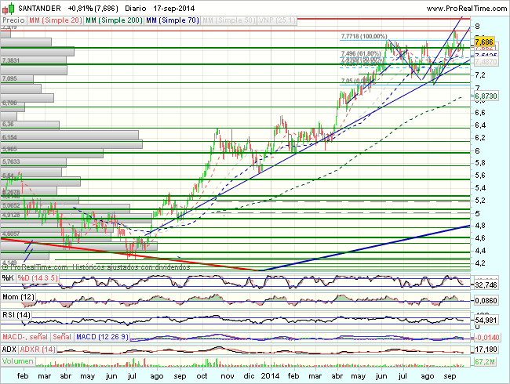Click the yellow 7,686 current price tag
The image size is (510, 384).
tap(484, 42)
